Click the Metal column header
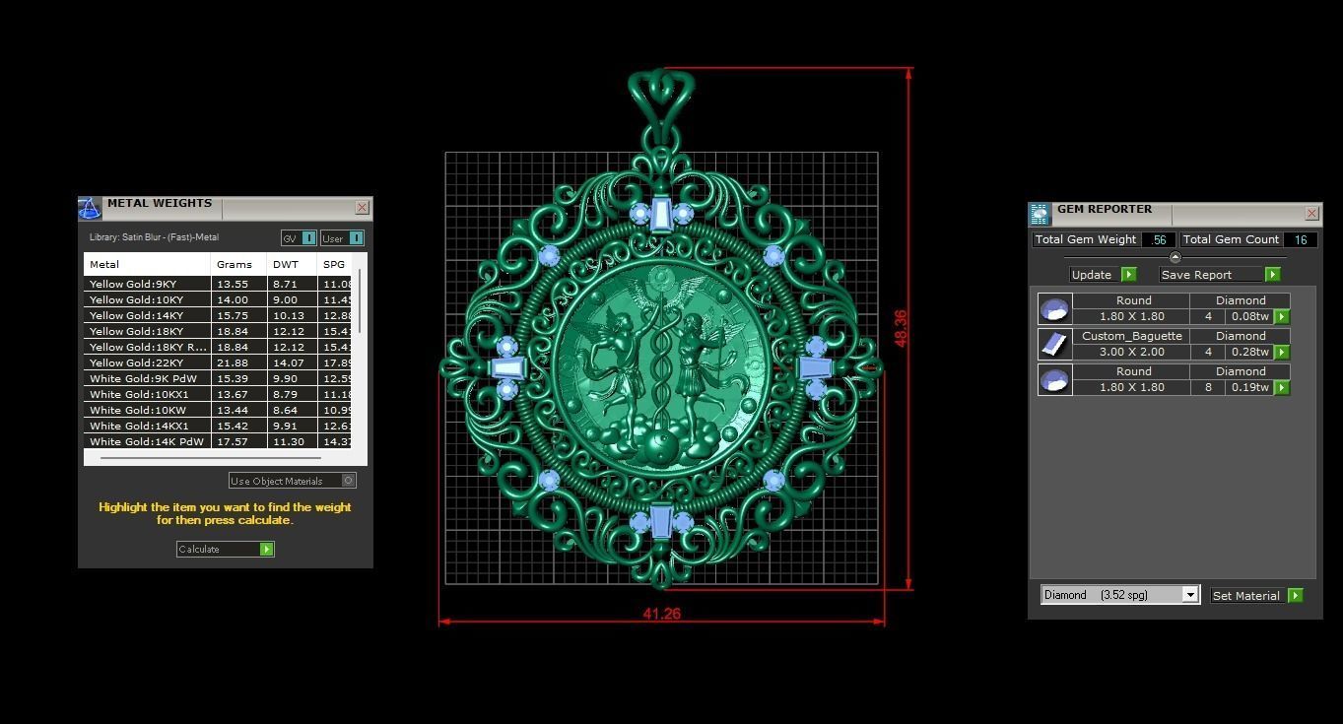This screenshot has width=1343, height=724. click(x=147, y=264)
